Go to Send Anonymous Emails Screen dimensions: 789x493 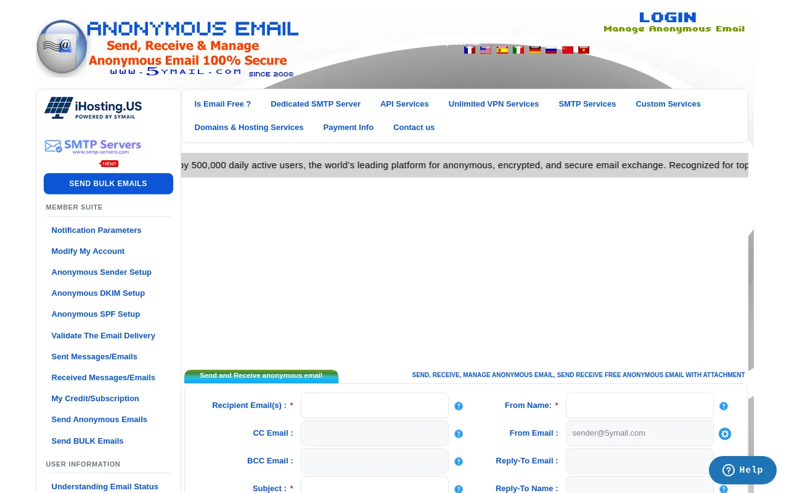99,420
